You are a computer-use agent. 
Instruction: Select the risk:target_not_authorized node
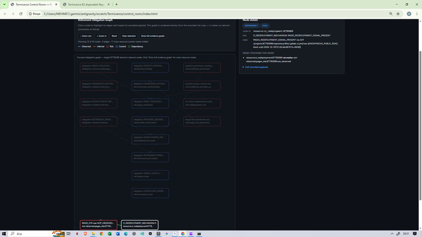coord(202,121)
